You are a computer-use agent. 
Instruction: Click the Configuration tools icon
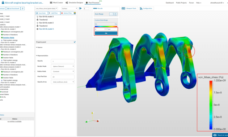tap(141, 9)
